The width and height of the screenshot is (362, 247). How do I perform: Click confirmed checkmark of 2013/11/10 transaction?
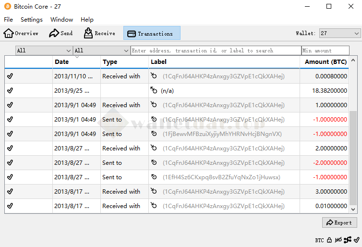click(x=10, y=76)
